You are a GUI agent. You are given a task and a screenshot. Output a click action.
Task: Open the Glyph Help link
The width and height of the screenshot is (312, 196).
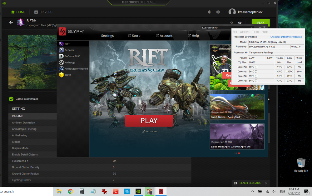tap(193, 36)
